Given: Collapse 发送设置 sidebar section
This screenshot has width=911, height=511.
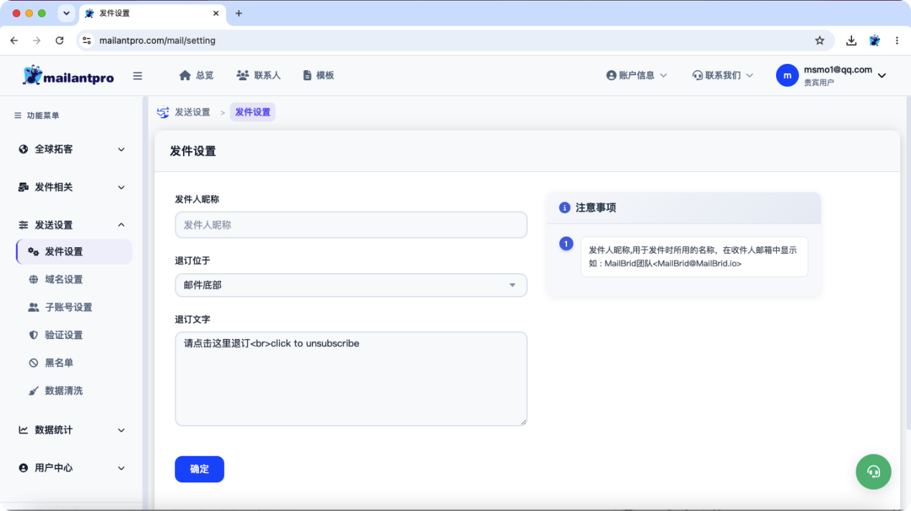Looking at the screenshot, I should point(72,225).
